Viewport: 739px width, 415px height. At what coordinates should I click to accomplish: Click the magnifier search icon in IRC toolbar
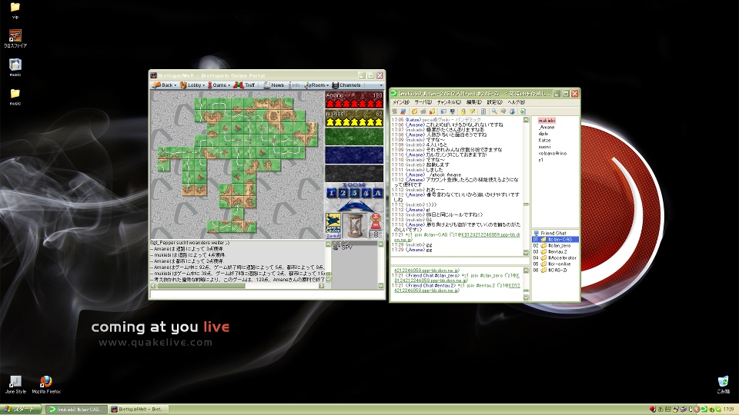point(494,111)
